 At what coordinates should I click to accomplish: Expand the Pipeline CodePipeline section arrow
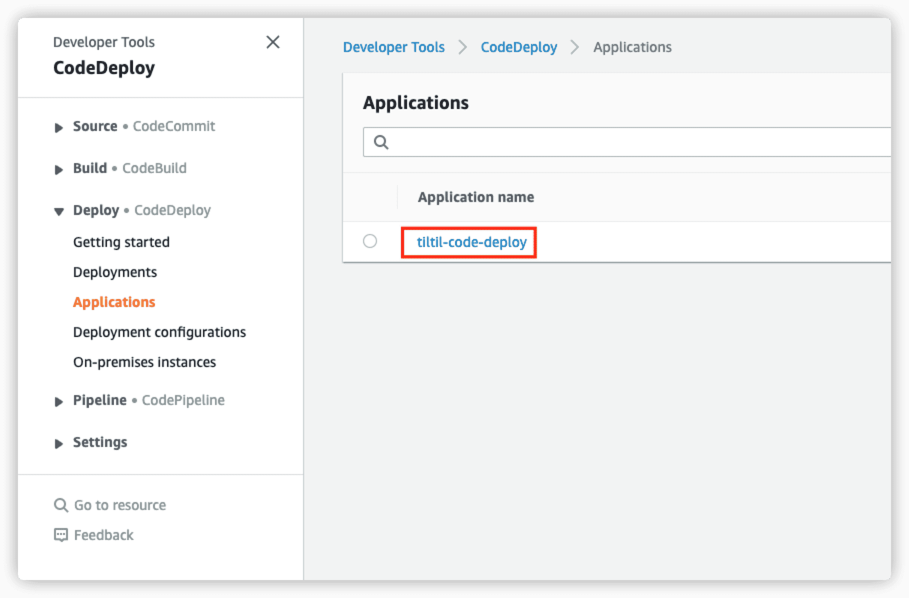click(58, 401)
